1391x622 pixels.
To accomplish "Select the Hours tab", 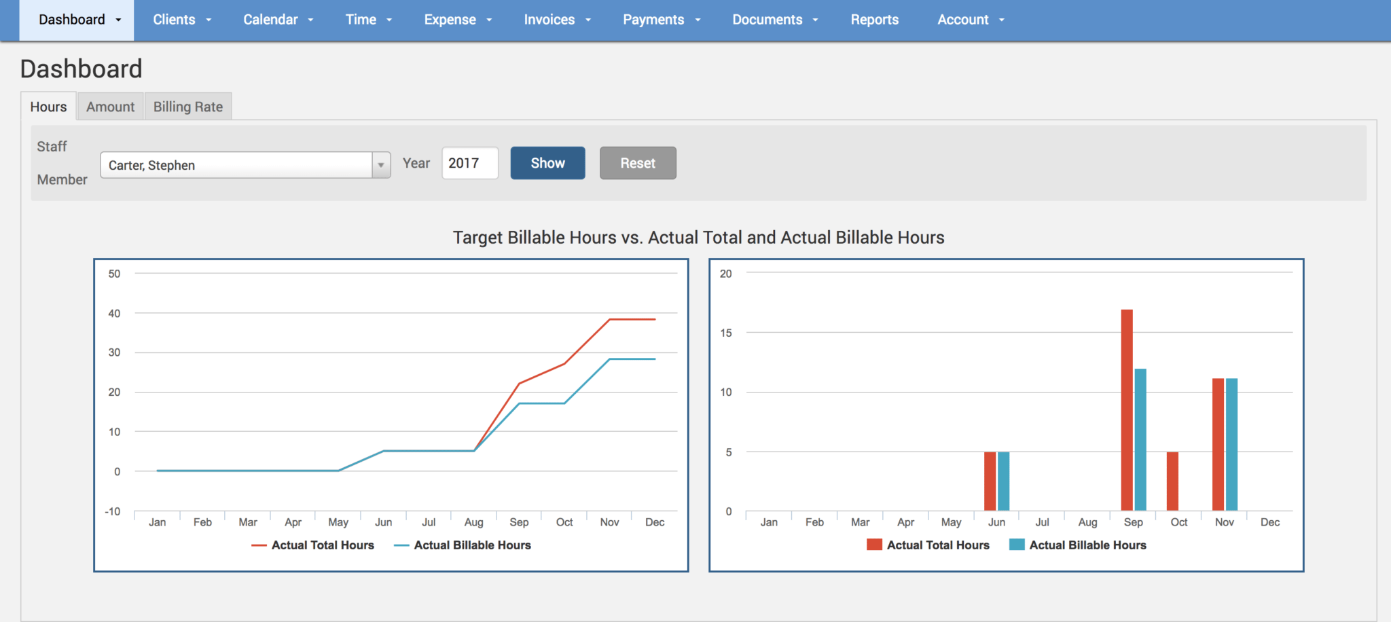I will (48, 107).
